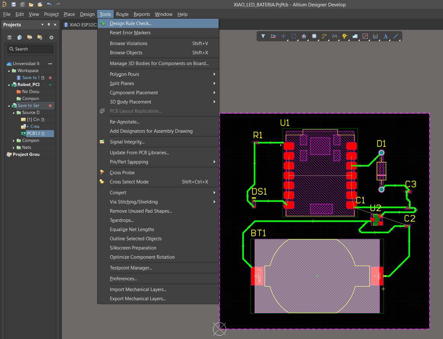Toggle the snap magnet icon
This screenshot has width=443, height=339.
(x=273, y=36)
